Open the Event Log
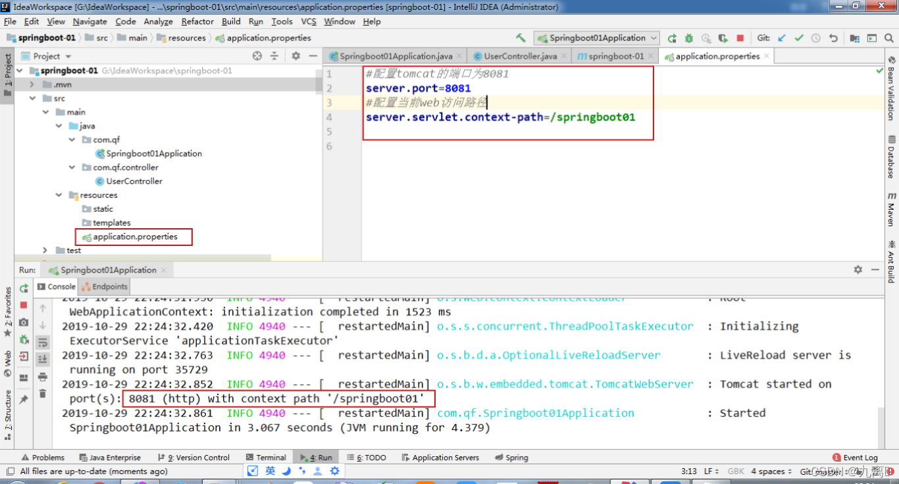The image size is (899, 484). coord(855,457)
